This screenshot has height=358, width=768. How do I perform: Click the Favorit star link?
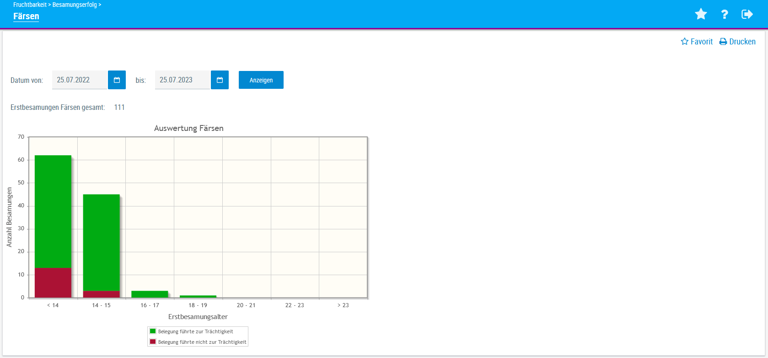pyautogui.click(x=697, y=42)
